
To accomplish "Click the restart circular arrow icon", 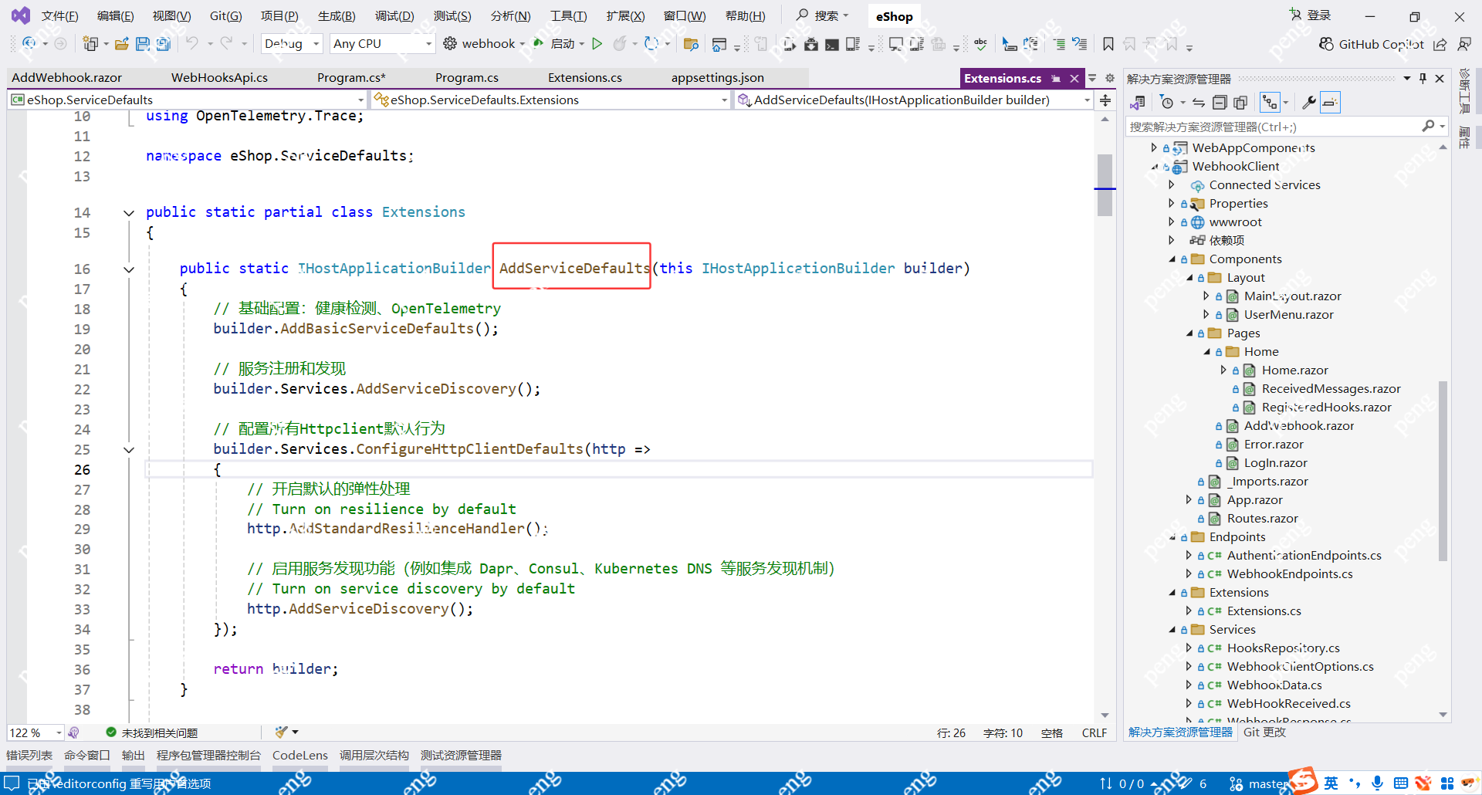I will coord(651,44).
